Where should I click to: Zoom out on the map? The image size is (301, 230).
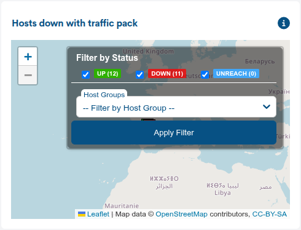28,75
